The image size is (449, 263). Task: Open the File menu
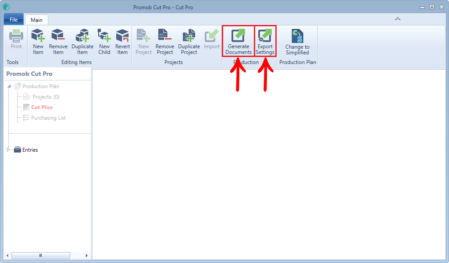click(14, 19)
